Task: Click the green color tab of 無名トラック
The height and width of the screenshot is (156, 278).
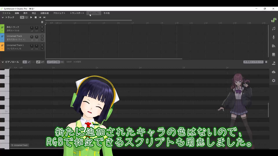Action: click(2, 29)
